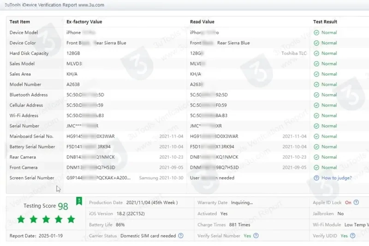
Task: Click the ex-factory MLVD3 sales model value
Action: coord(74,64)
